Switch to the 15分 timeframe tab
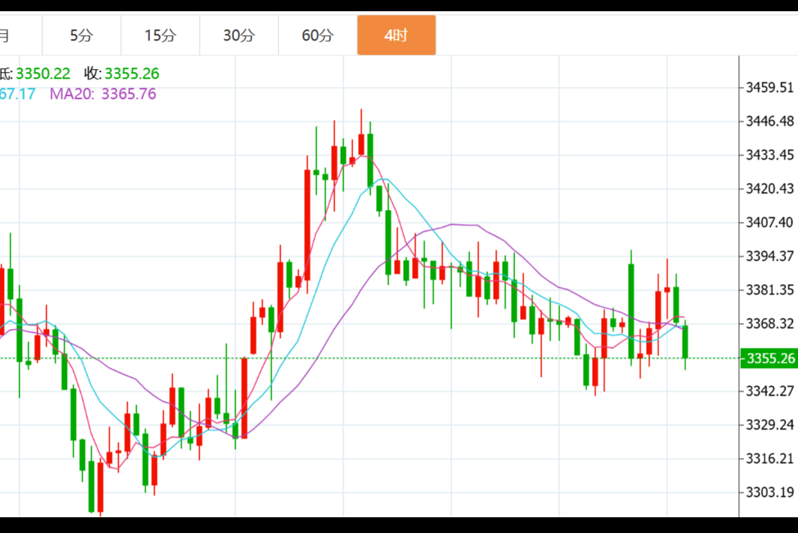This screenshot has width=798, height=533. 160,35
